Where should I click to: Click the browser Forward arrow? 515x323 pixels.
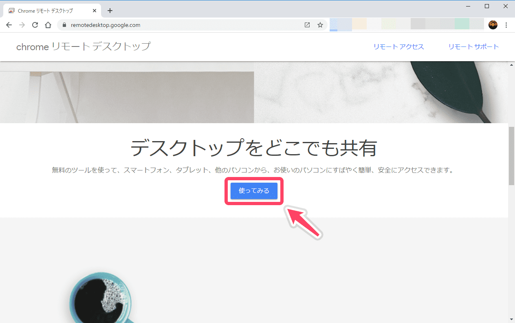pos(22,25)
